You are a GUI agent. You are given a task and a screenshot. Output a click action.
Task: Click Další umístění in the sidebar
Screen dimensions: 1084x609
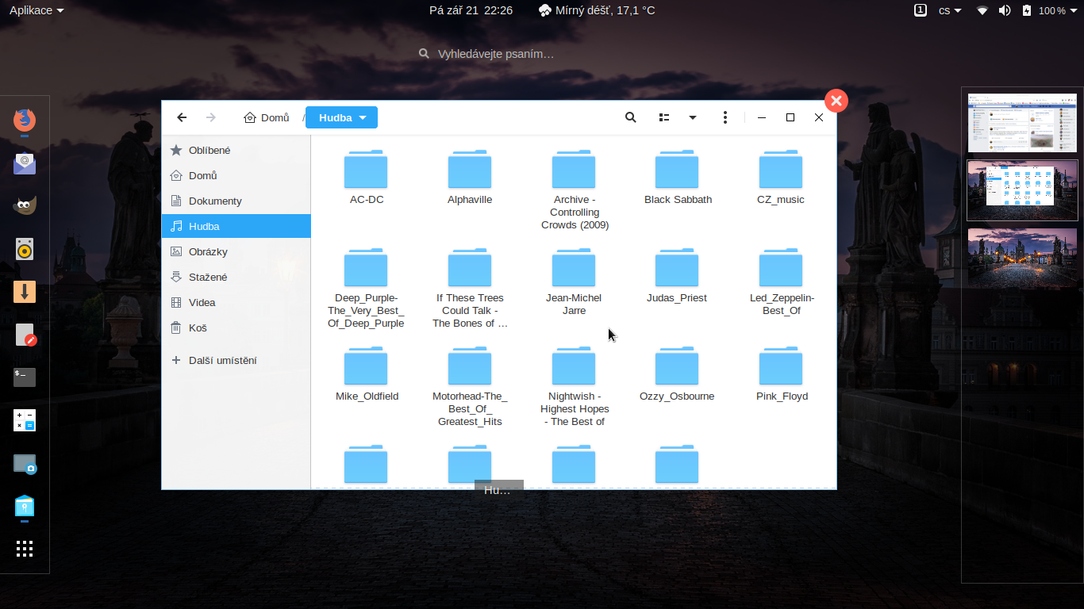pos(236,360)
